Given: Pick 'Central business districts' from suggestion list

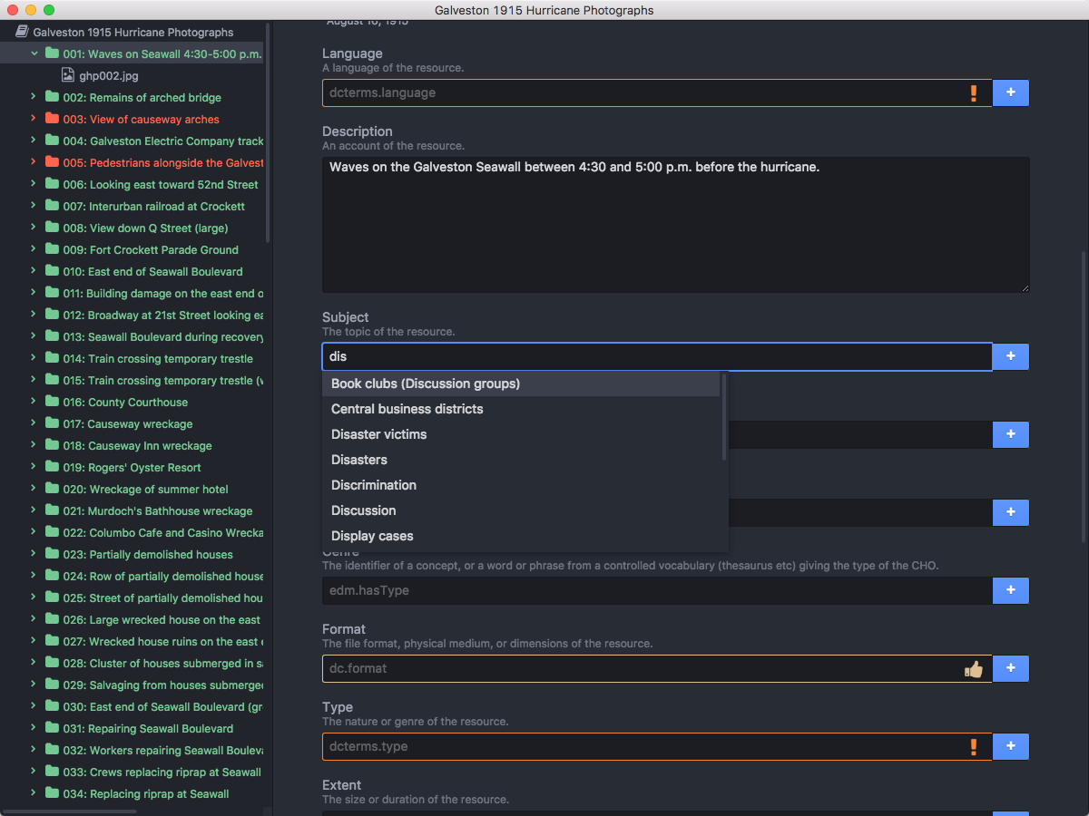Looking at the screenshot, I should [407, 409].
